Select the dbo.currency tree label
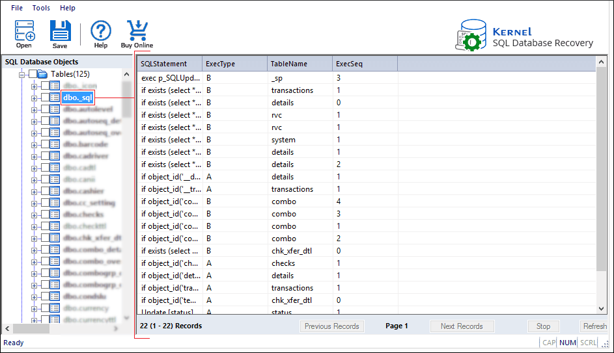614x353 pixels. coord(86,308)
